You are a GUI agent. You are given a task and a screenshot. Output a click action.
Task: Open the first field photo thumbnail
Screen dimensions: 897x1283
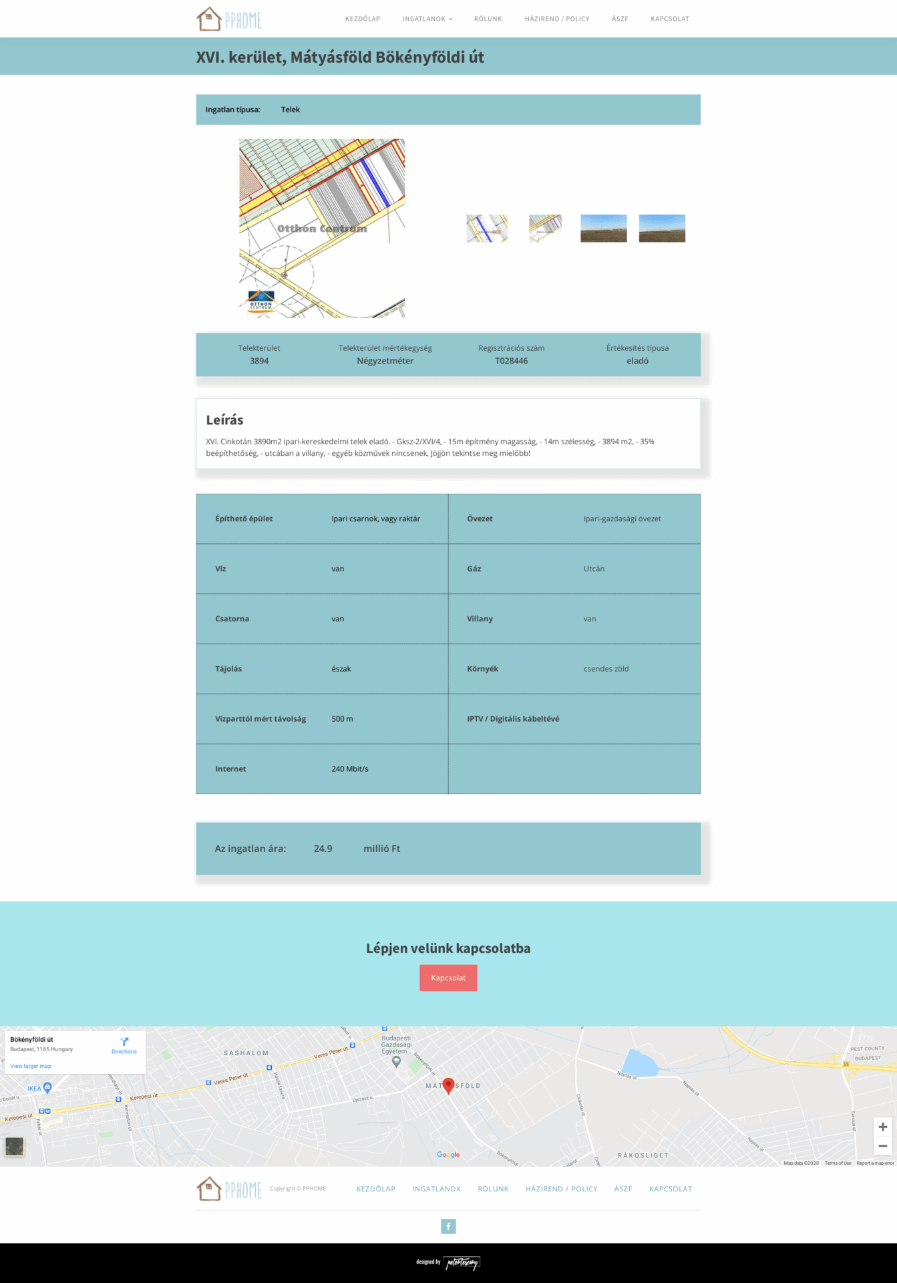click(604, 228)
